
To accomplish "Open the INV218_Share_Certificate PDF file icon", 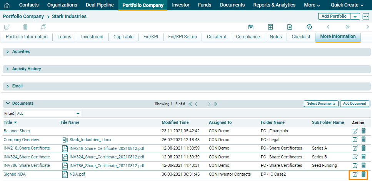I will pos(65,148).
